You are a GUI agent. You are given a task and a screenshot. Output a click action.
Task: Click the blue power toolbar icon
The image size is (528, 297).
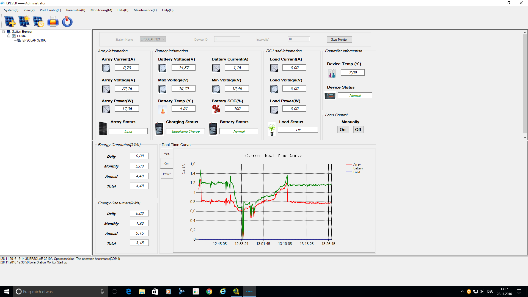click(67, 21)
